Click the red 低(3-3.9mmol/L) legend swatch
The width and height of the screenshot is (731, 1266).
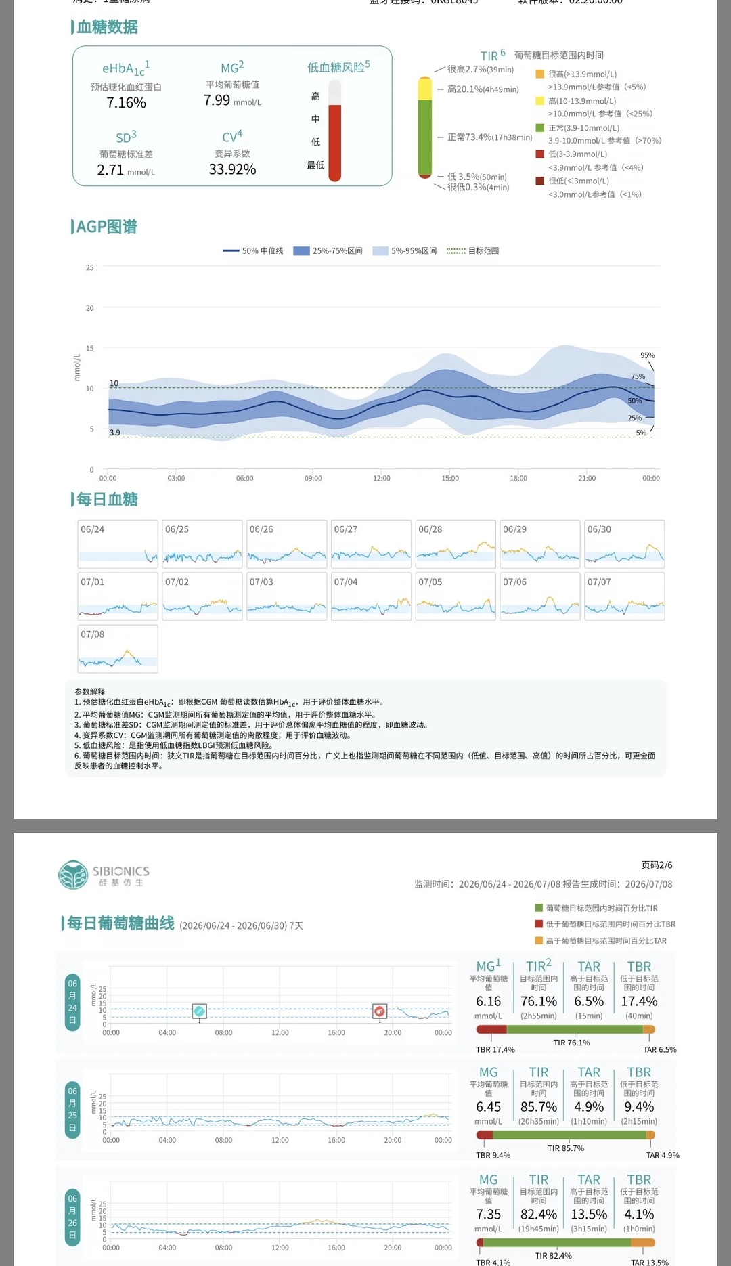point(539,154)
